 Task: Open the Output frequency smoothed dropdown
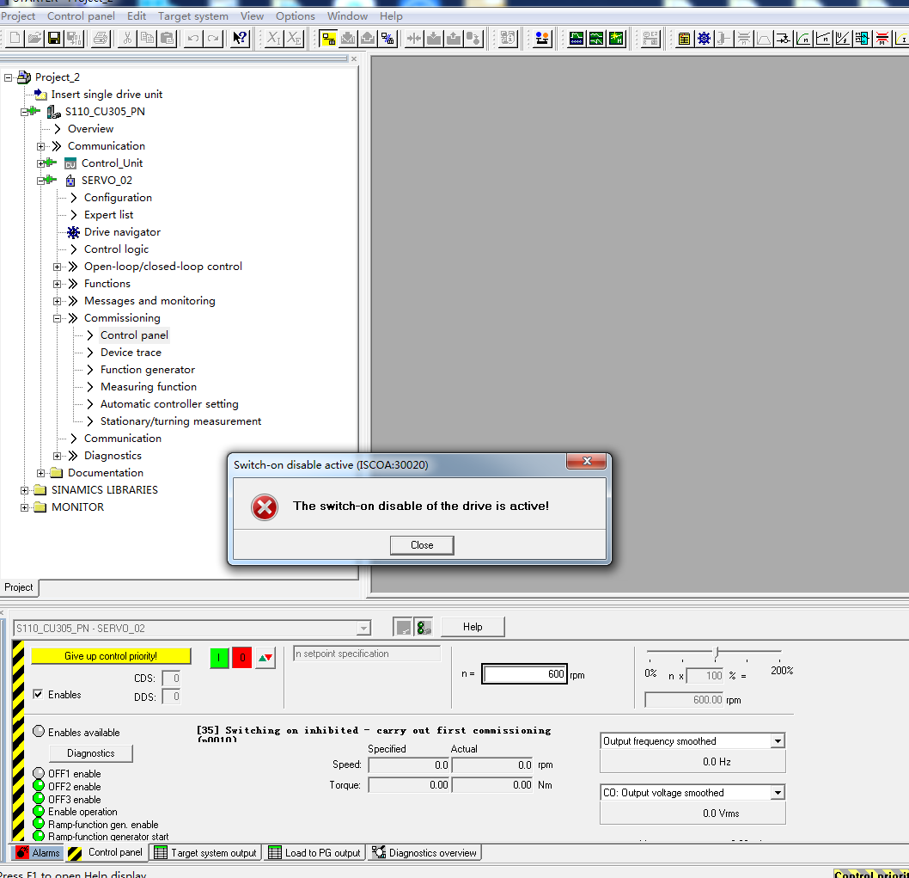778,741
